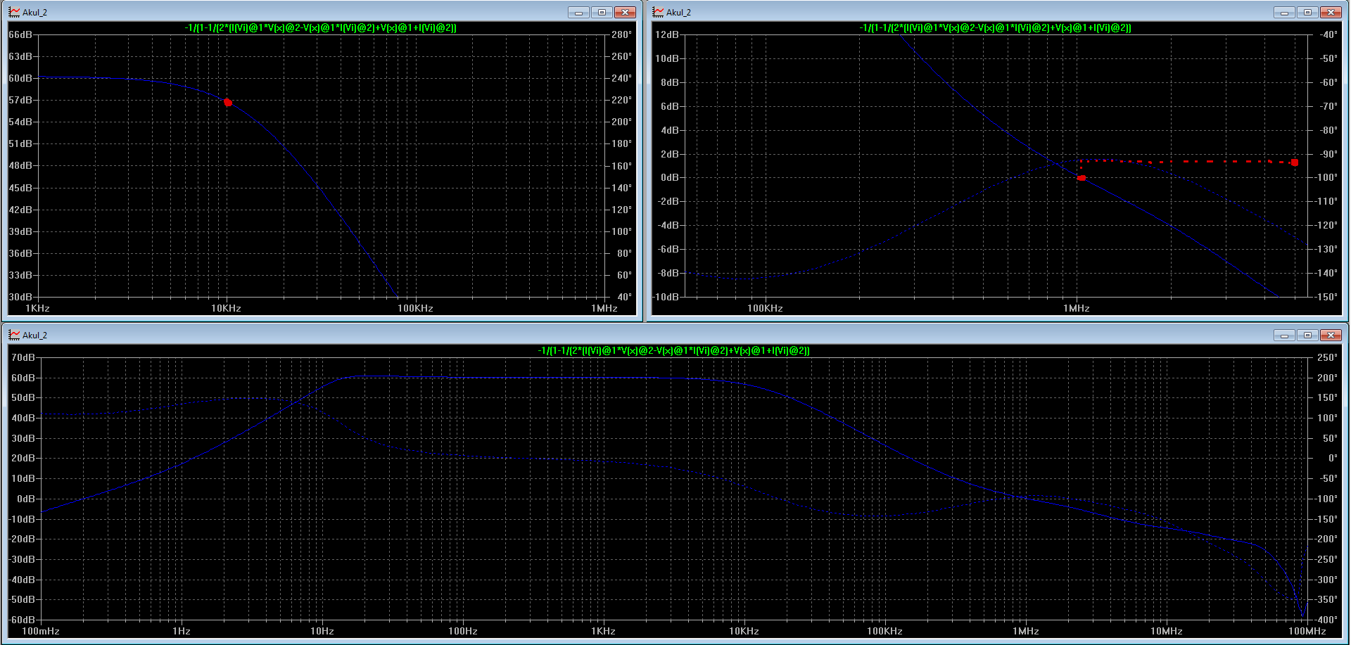The image size is (1351, 645).
Task: Click the 0dB label on the upper-right magnitude axis
Action: (670, 177)
